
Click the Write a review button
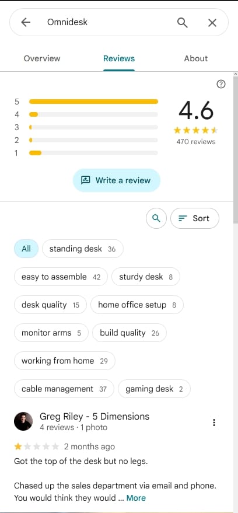point(117,180)
